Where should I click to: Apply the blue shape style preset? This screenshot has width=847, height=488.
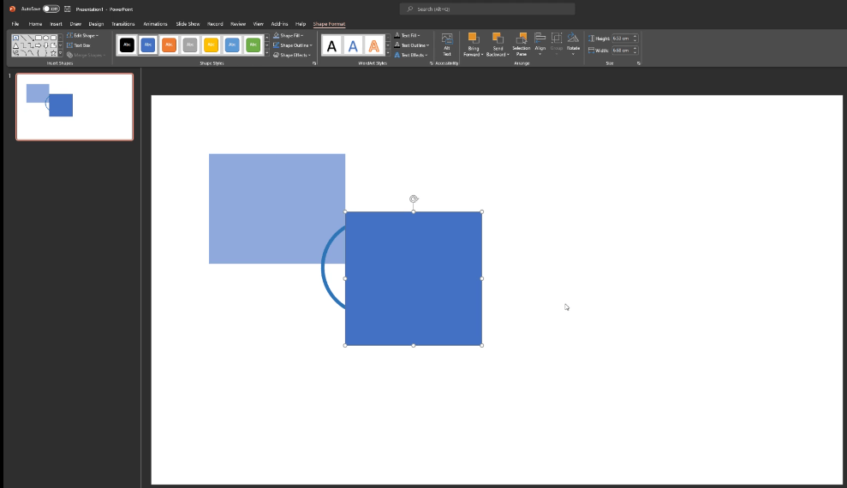click(x=148, y=45)
